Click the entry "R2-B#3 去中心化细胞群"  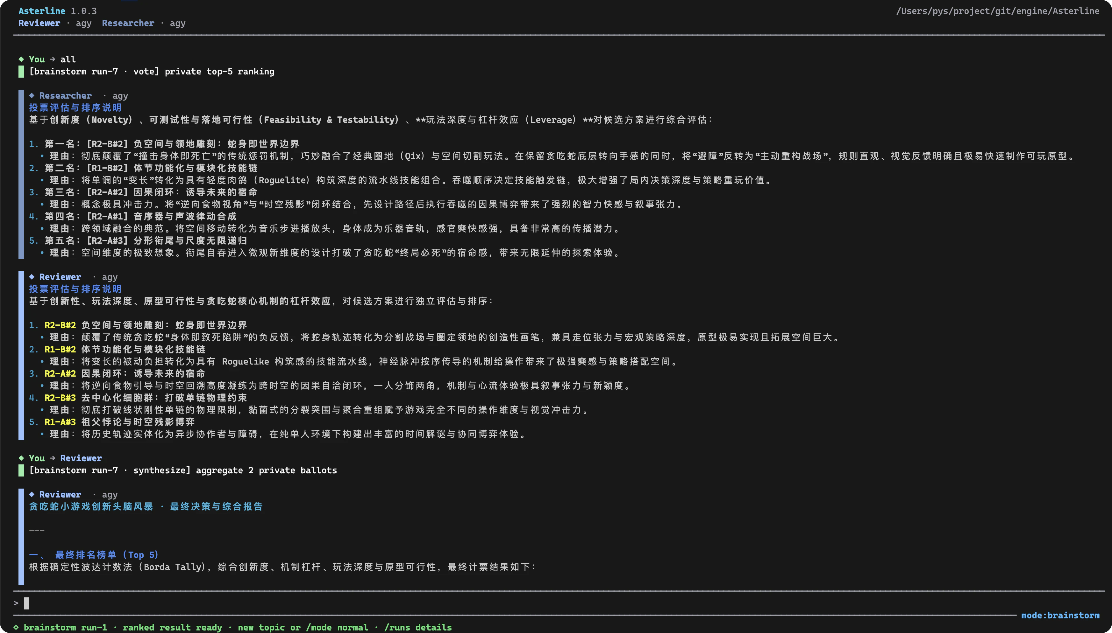pyautogui.click(x=146, y=397)
